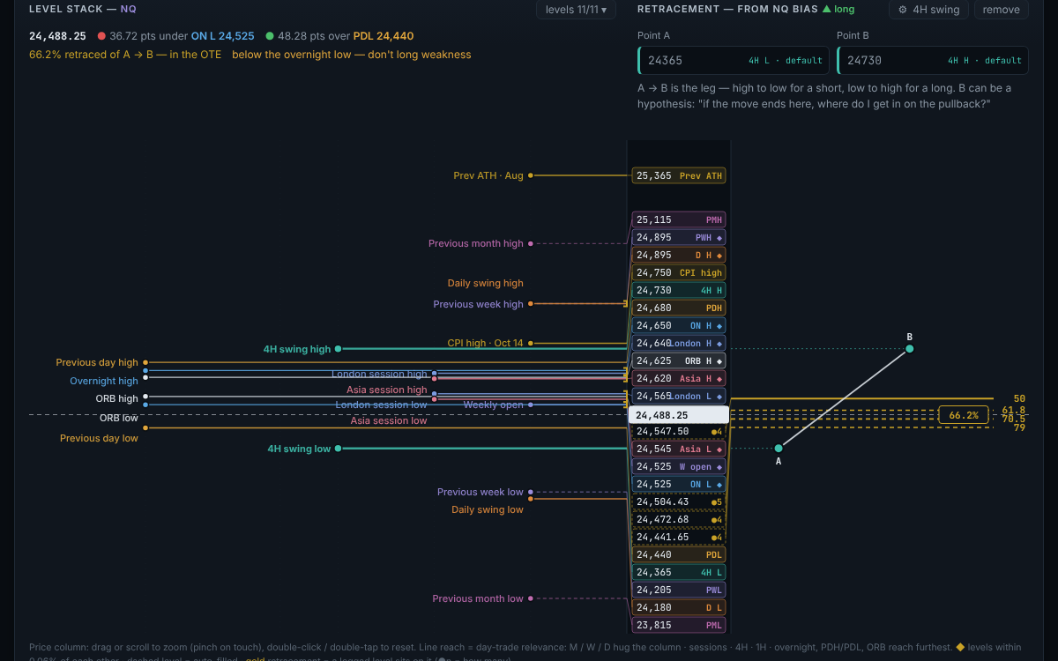The width and height of the screenshot is (1058, 661).
Task: Select the 24,365 4H L level chip
Action: pyautogui.click(x=679, y=572)
